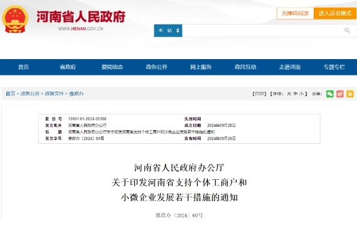Click the 豫政办 breadcrumb link
Viewport: 357px width, 242px height.
77,94
